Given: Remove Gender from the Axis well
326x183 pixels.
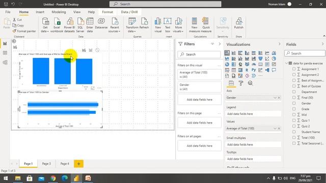Looking at the screenshot, I should pos(279,98).
